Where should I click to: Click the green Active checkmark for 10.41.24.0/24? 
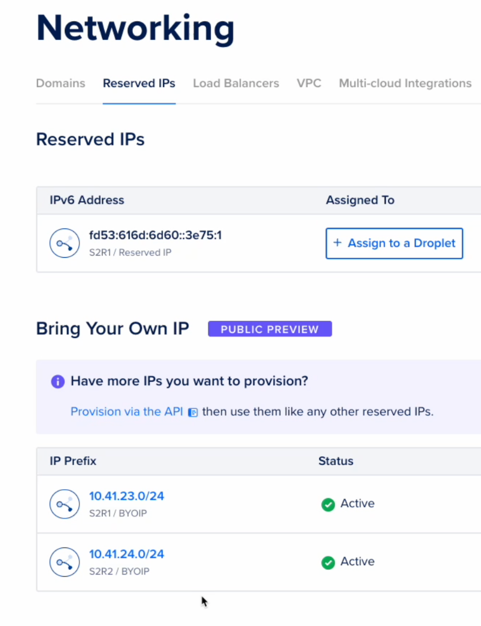coord(328,563)
